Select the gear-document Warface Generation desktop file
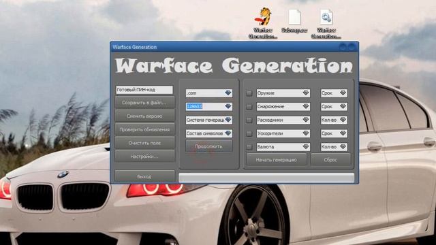 tap(326, 23)
